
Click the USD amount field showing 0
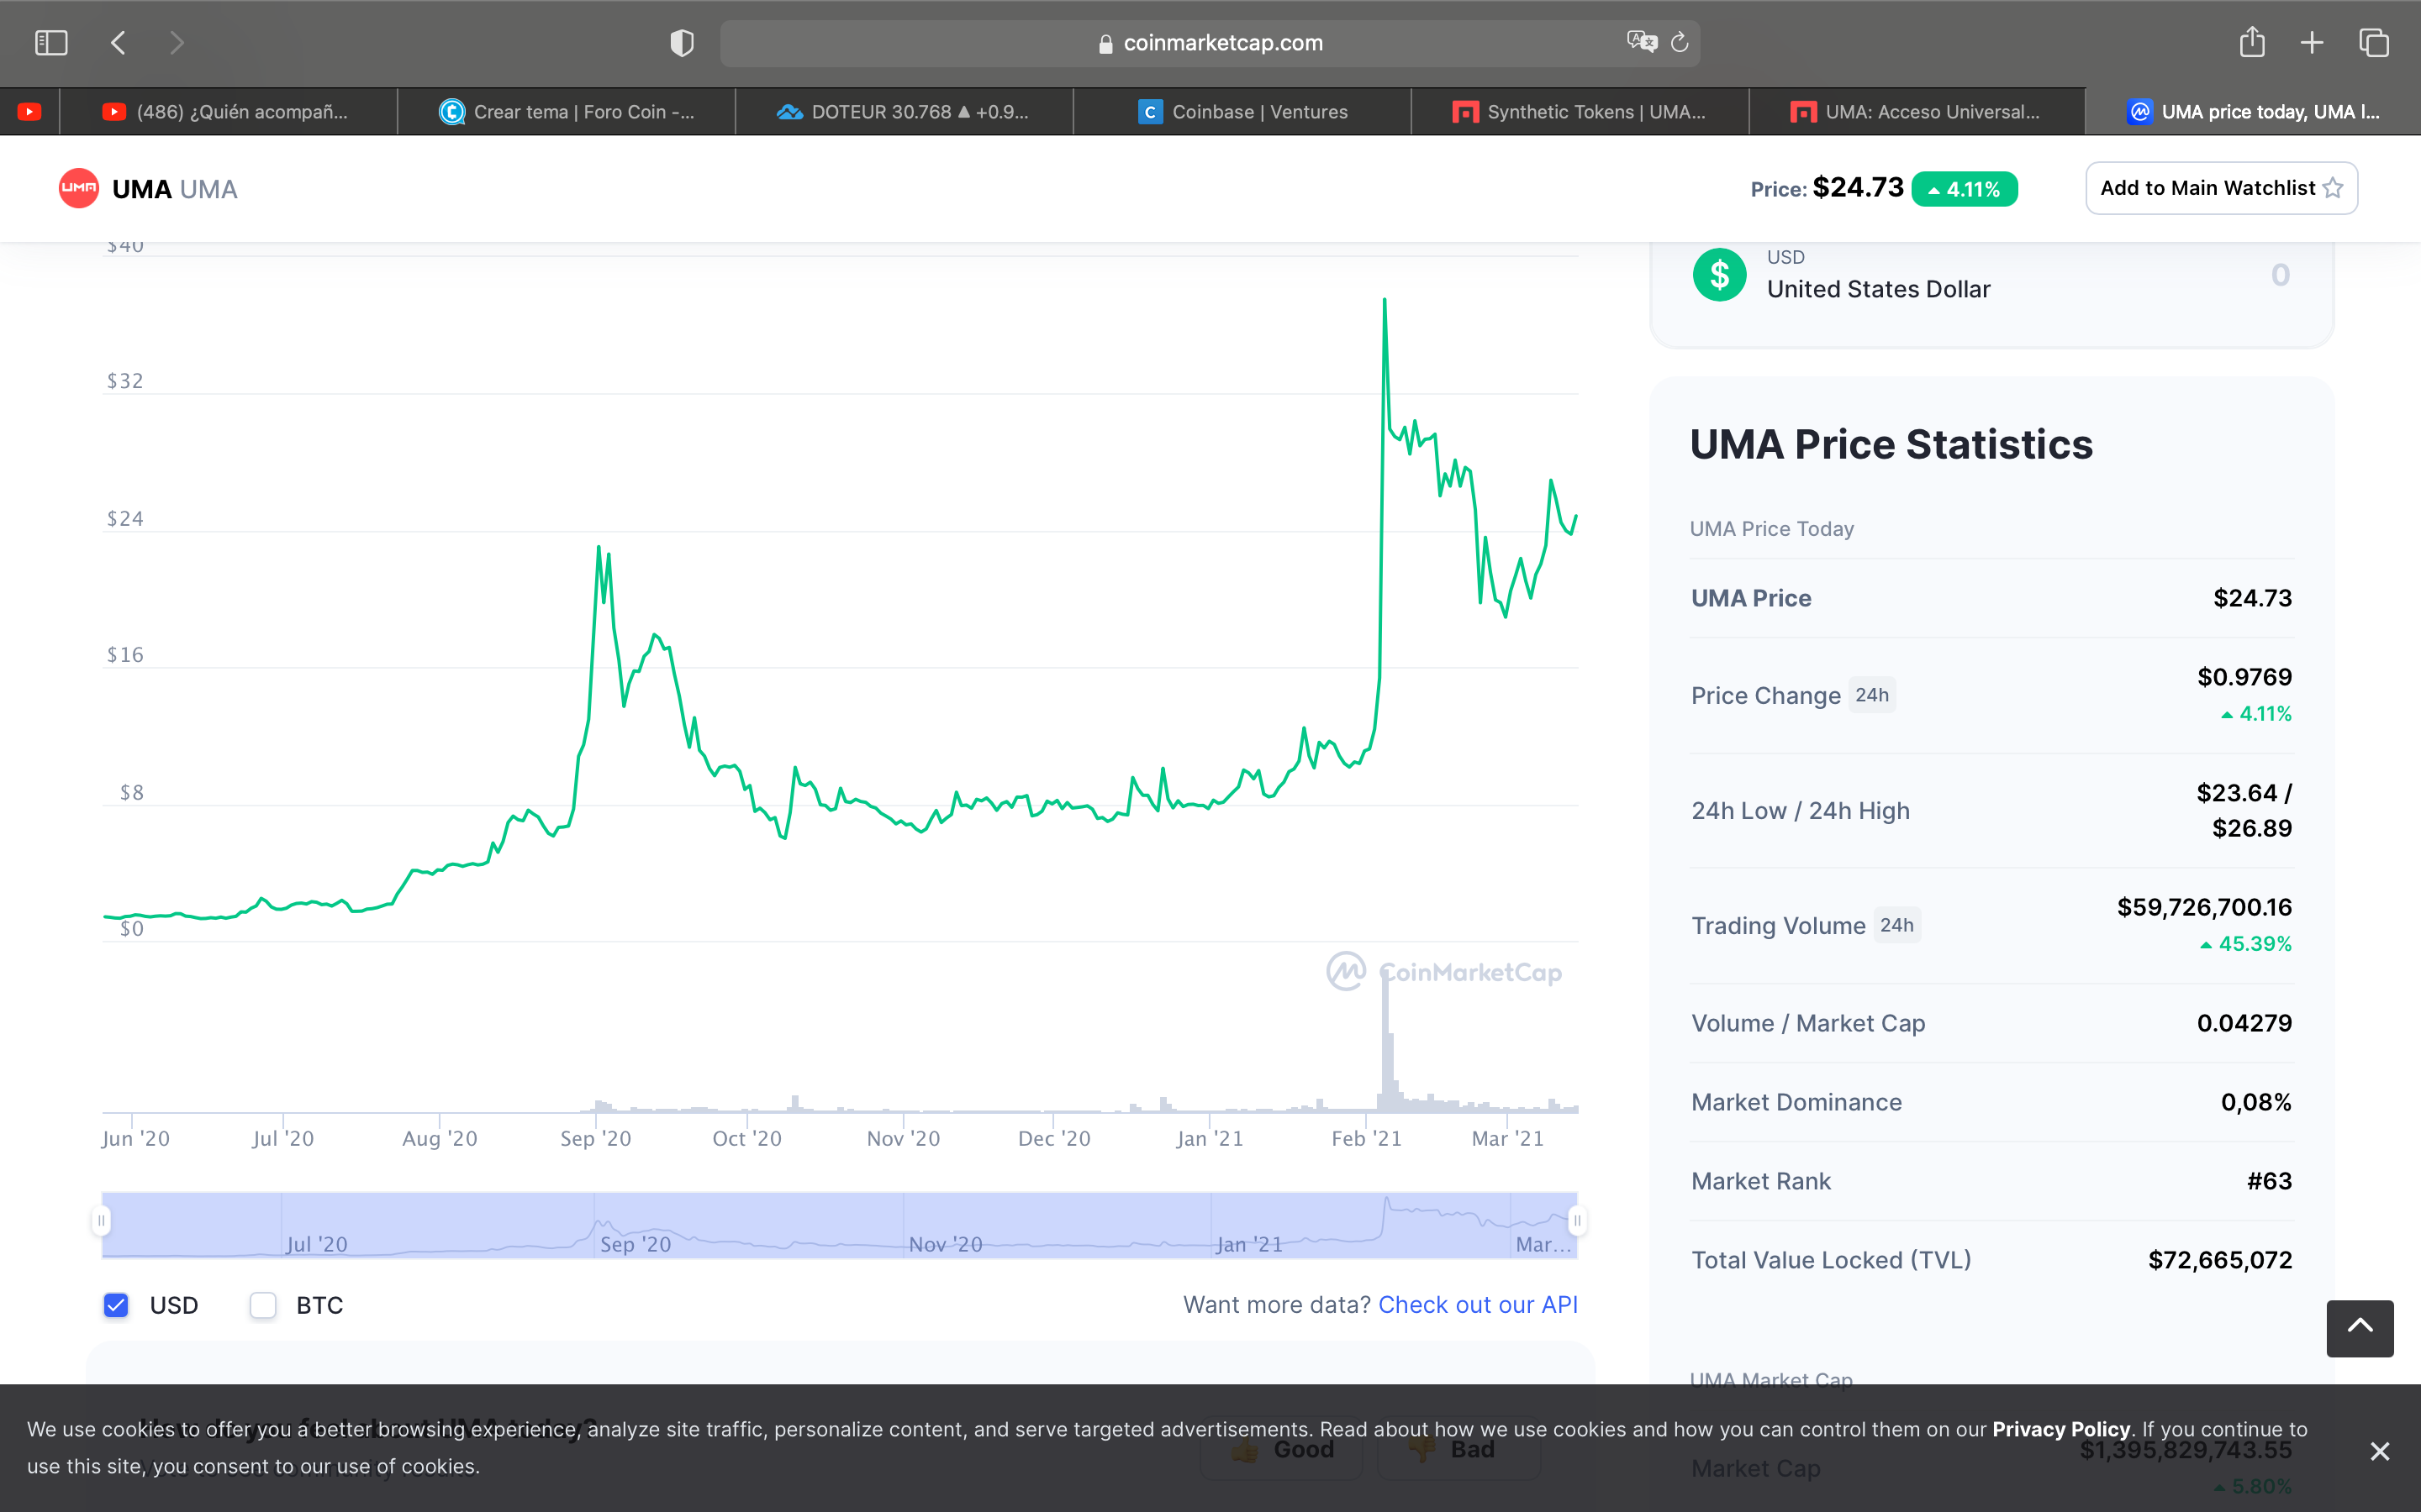(2280, 275)
